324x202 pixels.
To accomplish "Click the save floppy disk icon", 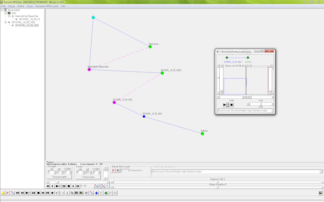I will click(320, 193).
